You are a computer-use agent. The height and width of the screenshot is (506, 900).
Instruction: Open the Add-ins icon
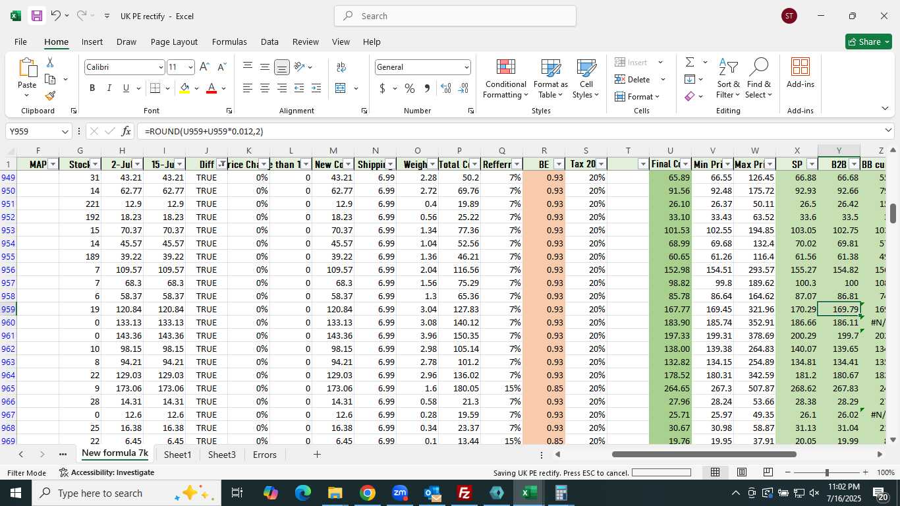[801, 72]
